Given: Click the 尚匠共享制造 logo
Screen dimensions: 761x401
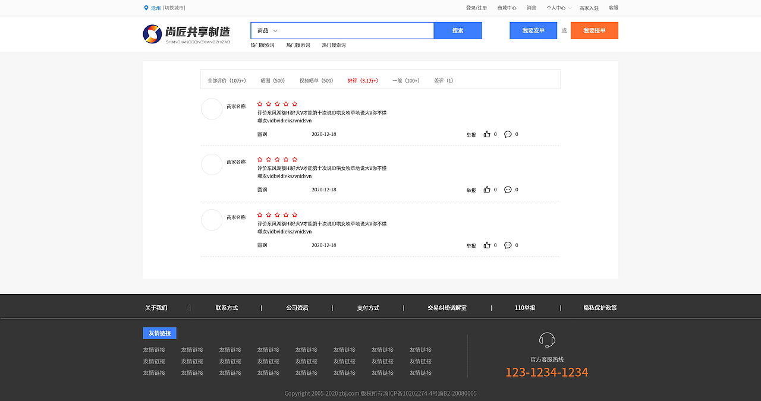Looking at the screenshot, I should click(x=186, y=34).
